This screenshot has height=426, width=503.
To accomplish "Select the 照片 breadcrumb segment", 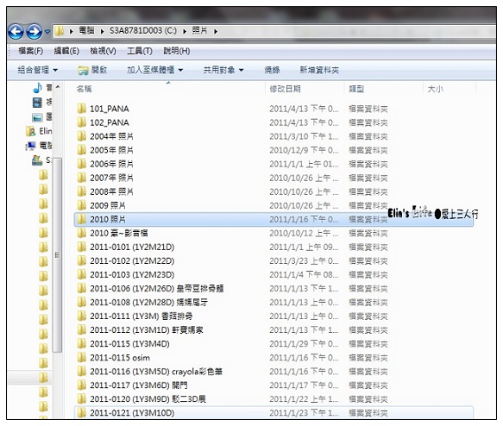I will [199, 31].
